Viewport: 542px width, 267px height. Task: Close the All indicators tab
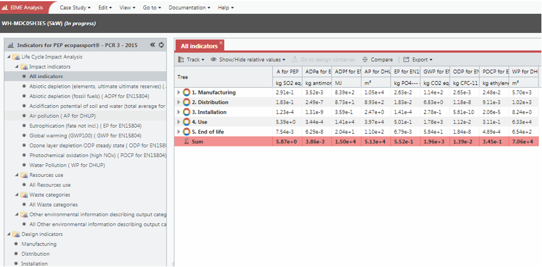[221, 42]
